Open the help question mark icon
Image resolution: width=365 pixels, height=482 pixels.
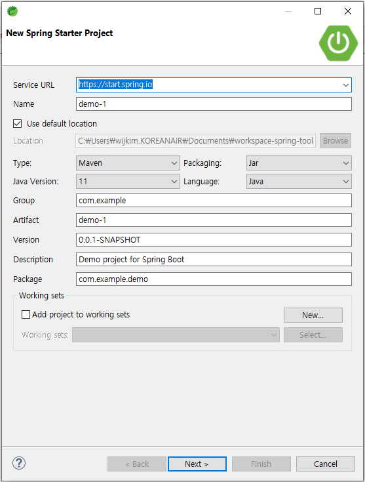click(x=19, y=463)
